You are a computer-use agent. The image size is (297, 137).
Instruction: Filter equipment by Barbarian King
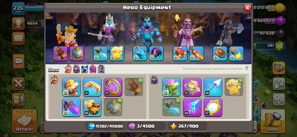coord(68,69)
